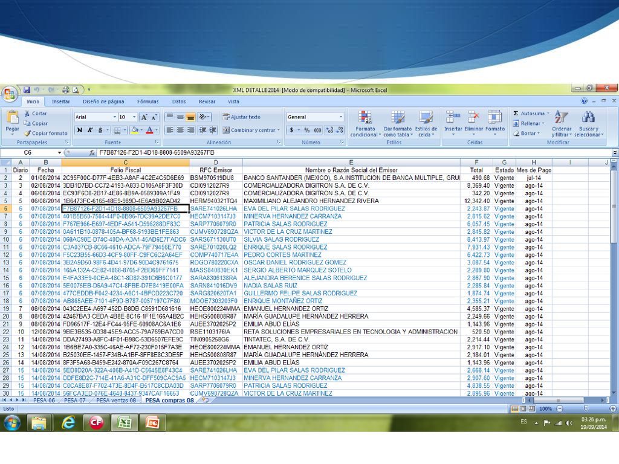Image resolution: width=619 pixels, height=464 pixels.
Task: Click Borrar in the Modificar group
Action: [525, 134]
